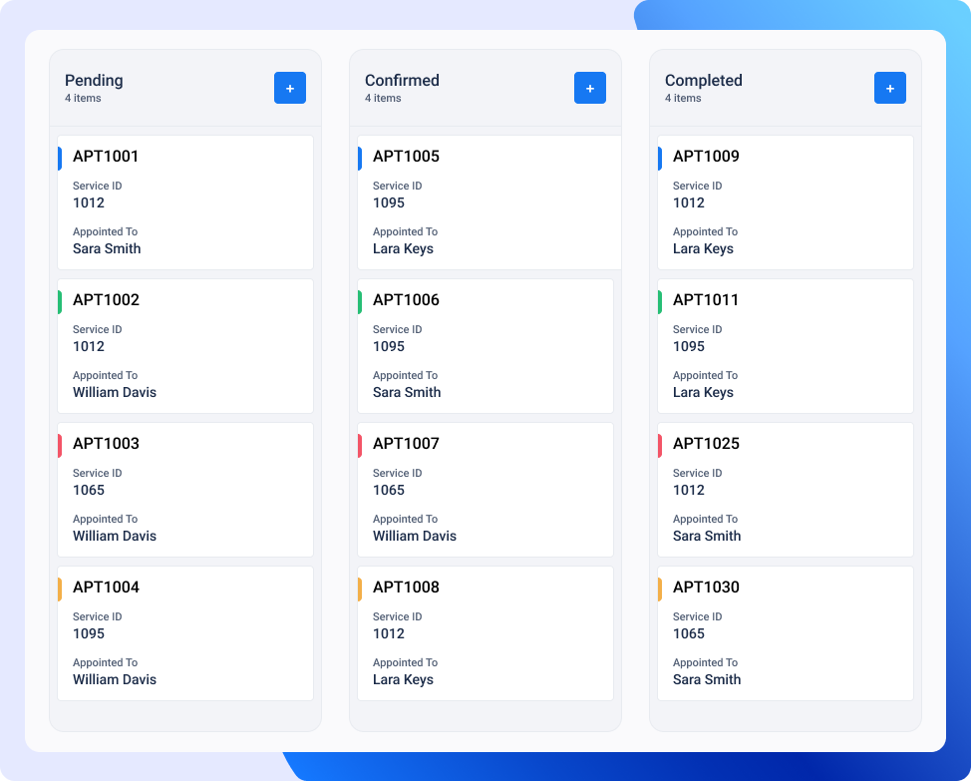Click Lara Keys in card APT1011
Image resolution: width=971 pixels, height=781 pixels.
(x=703, y=393)
